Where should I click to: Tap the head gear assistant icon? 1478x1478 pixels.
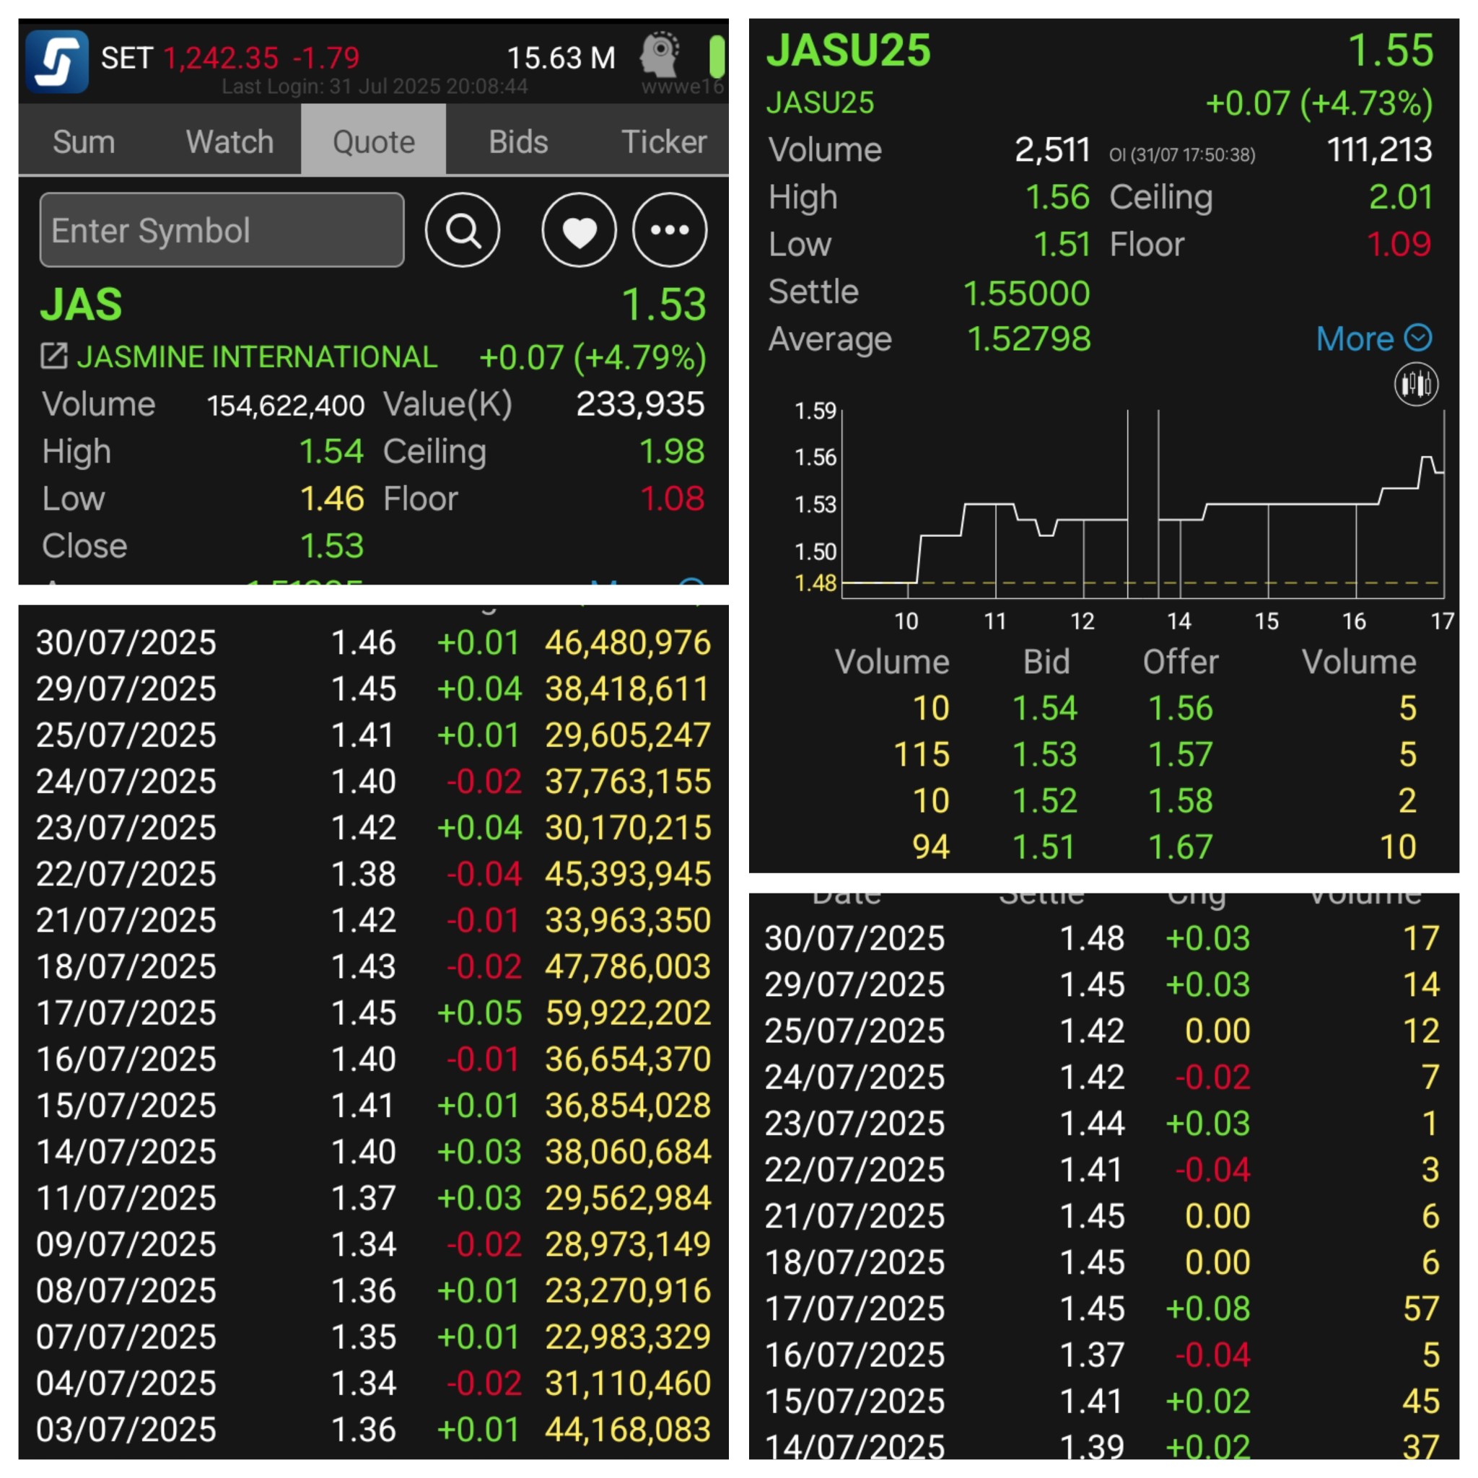coord(660,53)
